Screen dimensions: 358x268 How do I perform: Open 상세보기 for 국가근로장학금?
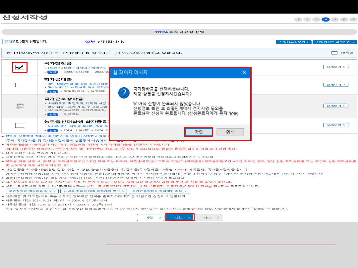[335, 106]
